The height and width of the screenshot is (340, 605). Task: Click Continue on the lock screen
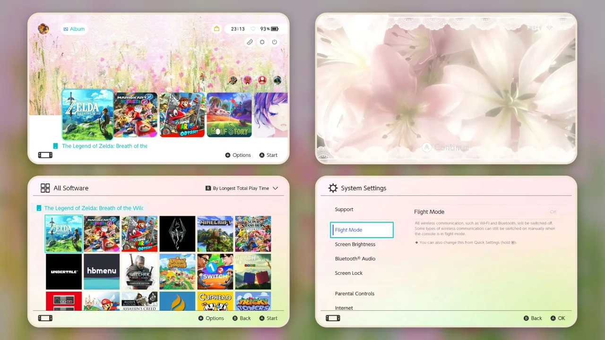pyautogui.click(x=446, y=147)
